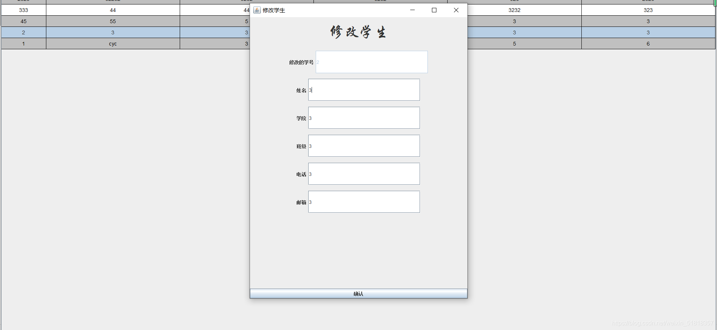
Task: Click the 班级 input box
Action: tap(364, 146)
